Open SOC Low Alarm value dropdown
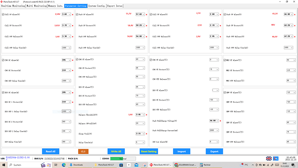 click(x=214, y=142)
